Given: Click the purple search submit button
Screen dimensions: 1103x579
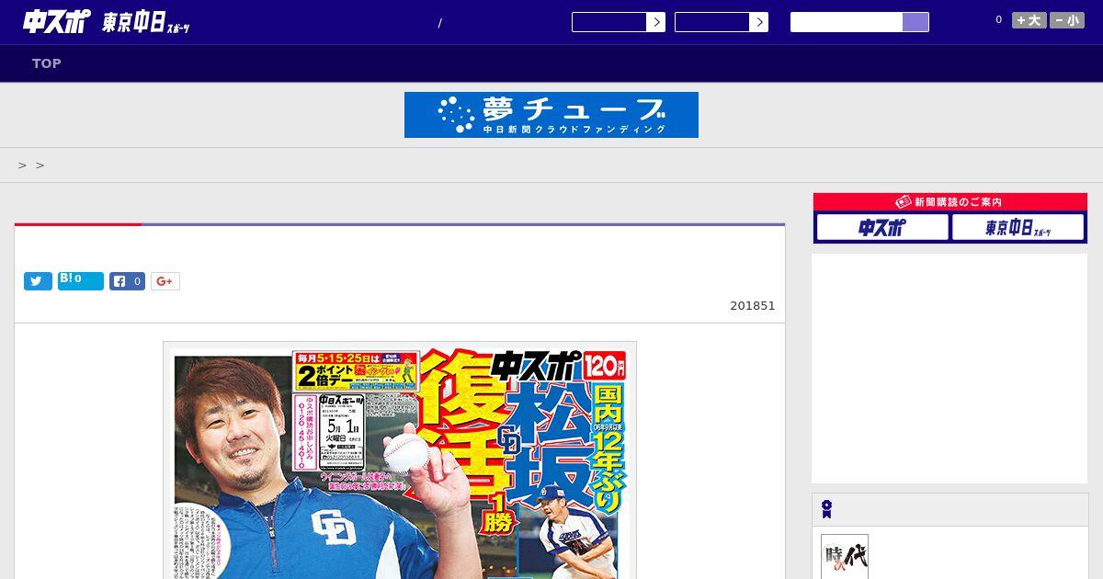Looking at the screenshot, I should [x=915, y=22].
